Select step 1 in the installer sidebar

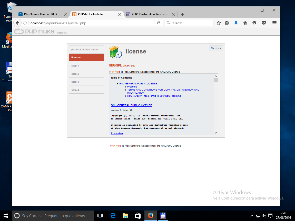[x=86, y=65]
